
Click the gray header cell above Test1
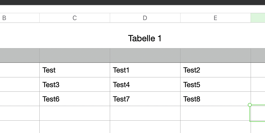145,55
